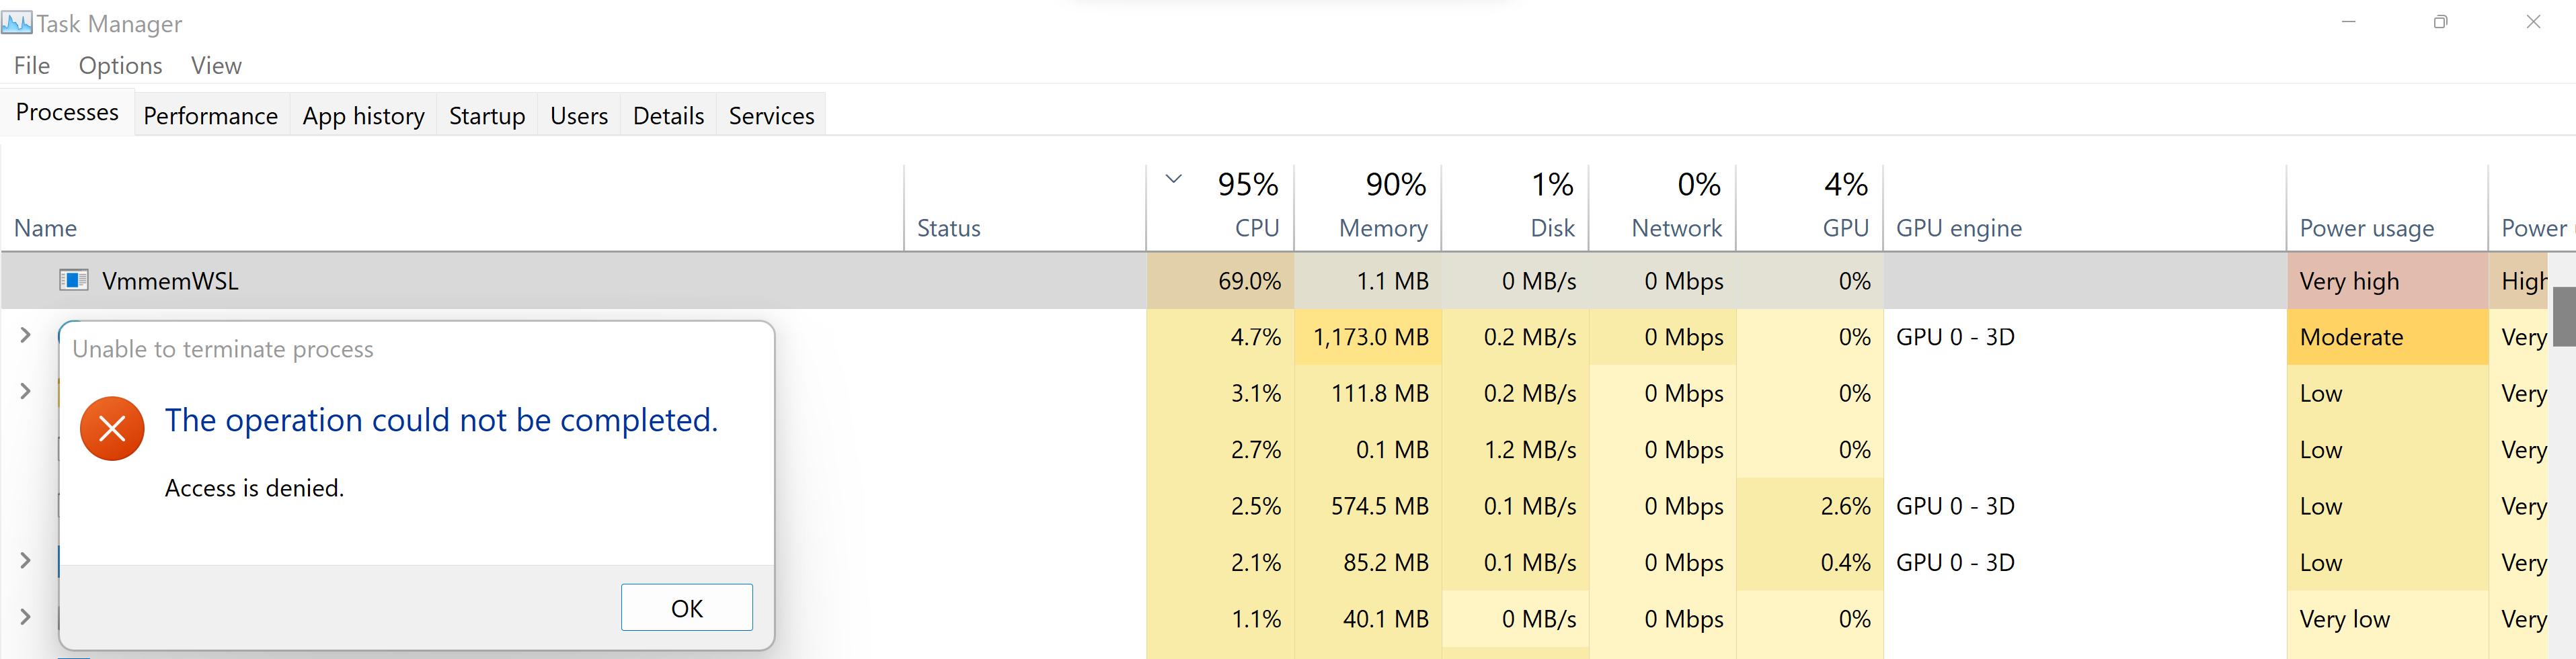Switch to the Services tab
Image resolution: width=2576 pixels, height=659 pixels.
coord(771,115)
